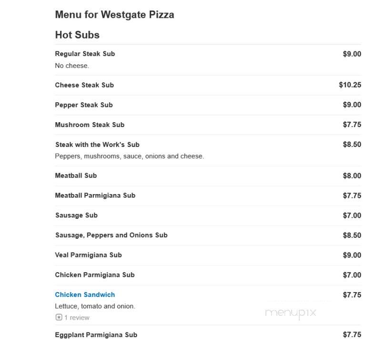Click the Hot Subs section heading
The height and width of the screenshot is (352, 376).
coord(77,35)
